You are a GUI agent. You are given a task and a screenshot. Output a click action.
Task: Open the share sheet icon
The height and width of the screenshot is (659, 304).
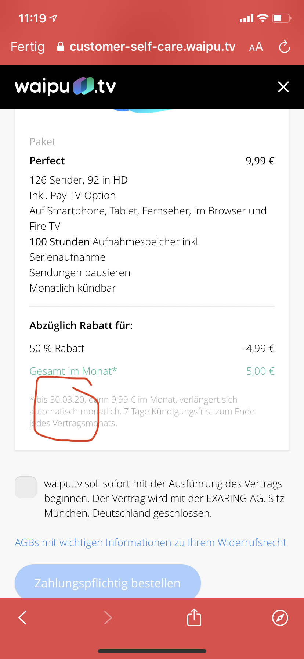194,617
